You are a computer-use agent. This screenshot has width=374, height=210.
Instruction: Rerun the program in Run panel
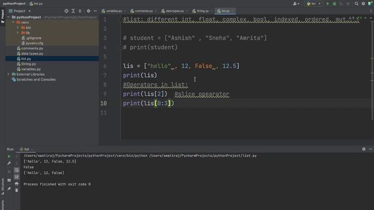(9, 156)
